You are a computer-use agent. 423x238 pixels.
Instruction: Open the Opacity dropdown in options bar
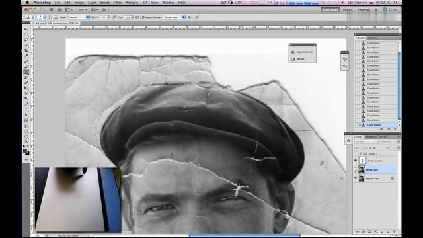pos(108,17)
